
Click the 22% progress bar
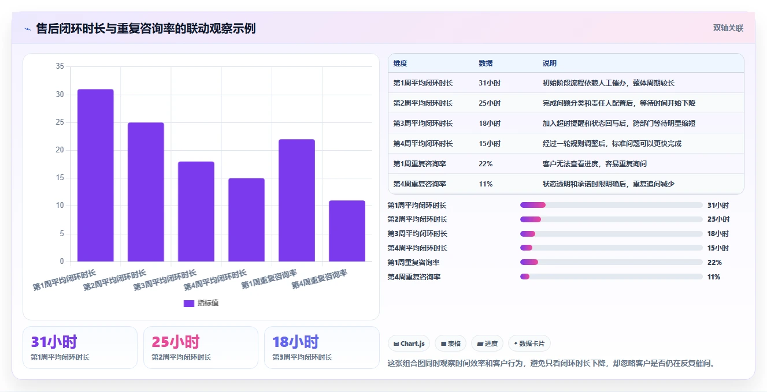[x=612, y=262]
